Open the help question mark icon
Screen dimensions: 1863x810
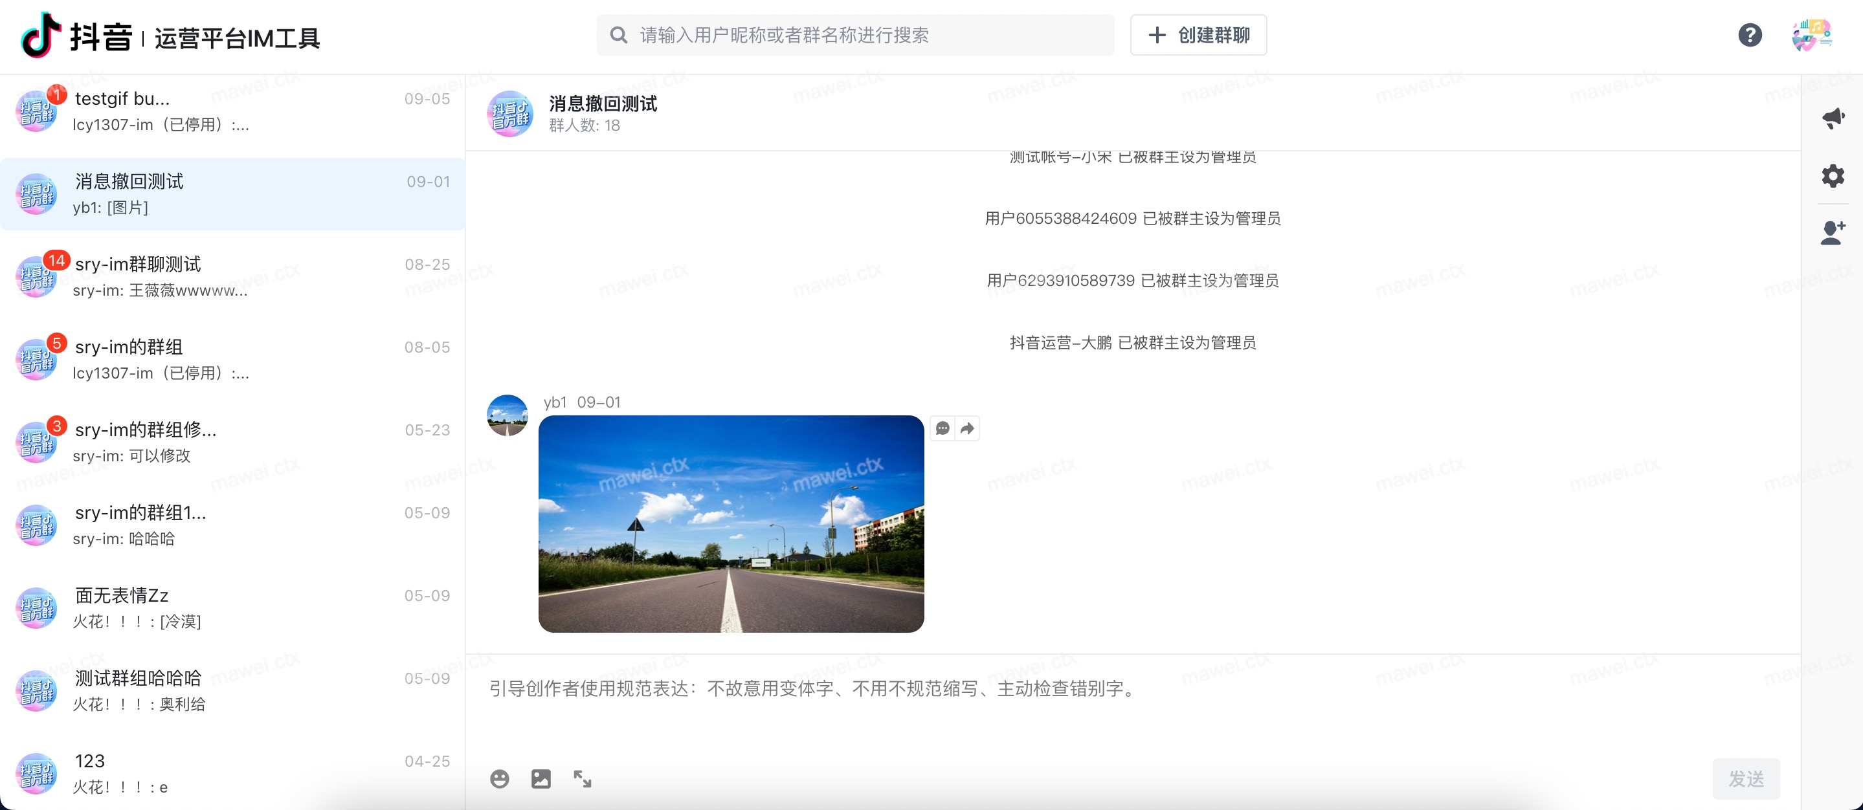coord(1750,35)
